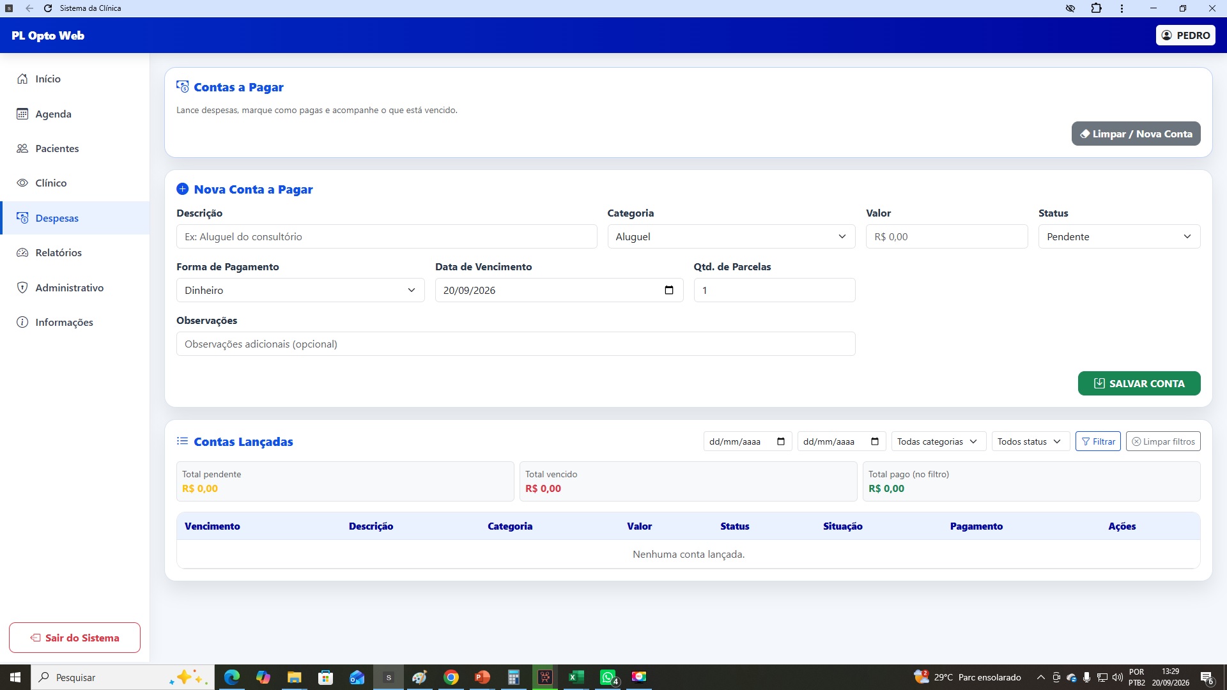This screenshot has height=690, width=1227.
Task: Click Sair do Sistema logout button
Action: [x=75, y=638]
